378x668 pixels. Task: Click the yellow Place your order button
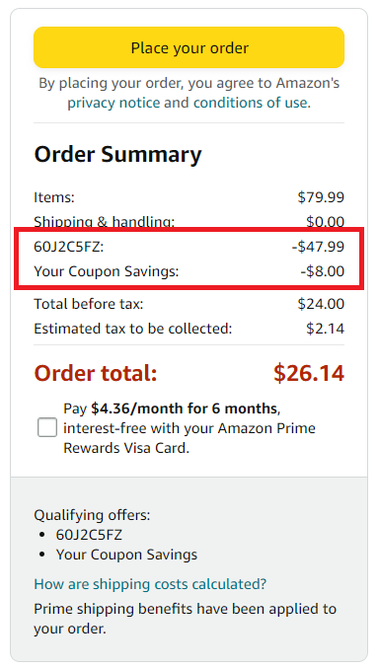[189, 47]
